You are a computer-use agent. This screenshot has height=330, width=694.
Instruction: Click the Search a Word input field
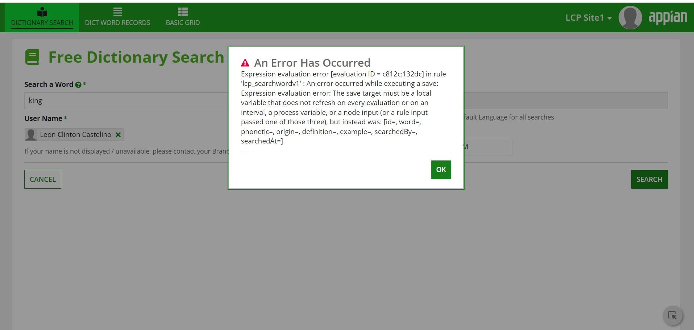coord(126,101)
